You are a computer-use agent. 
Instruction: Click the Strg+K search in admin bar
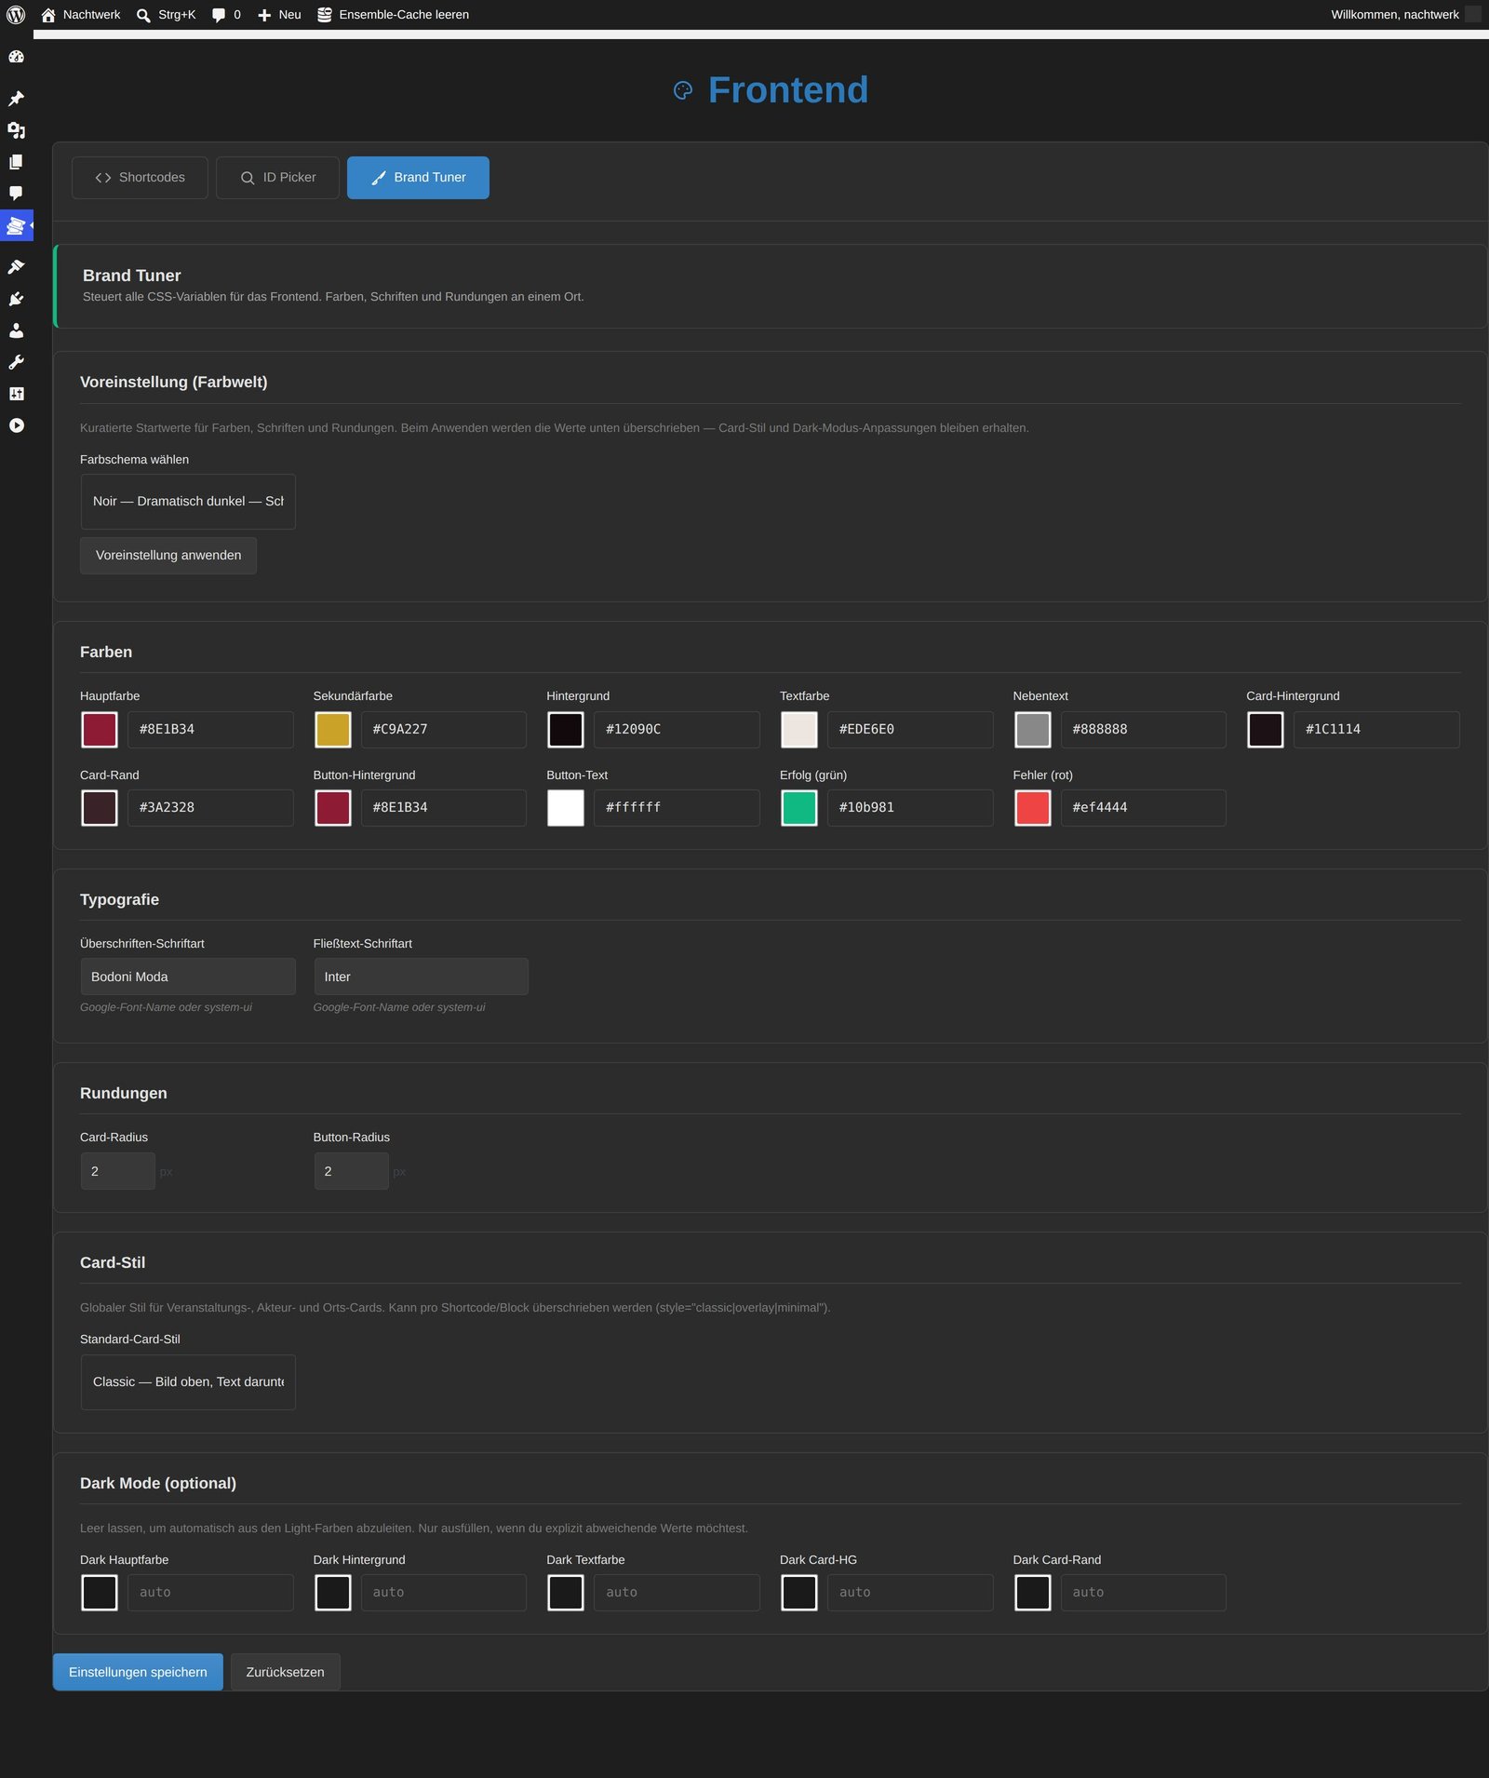[x=166, y=15]
